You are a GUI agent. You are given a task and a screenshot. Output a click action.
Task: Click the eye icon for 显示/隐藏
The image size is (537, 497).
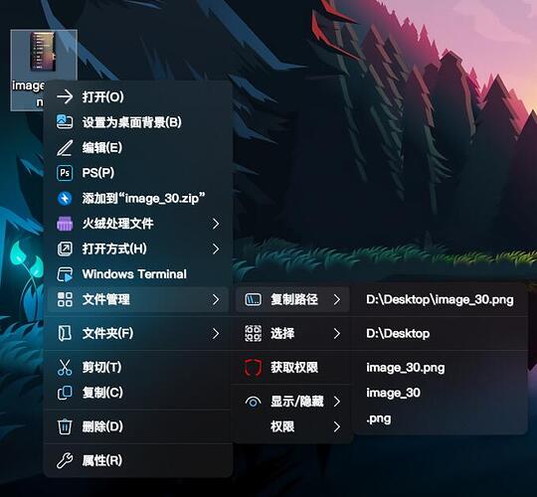pyautogui.click(x=254, y=403)
